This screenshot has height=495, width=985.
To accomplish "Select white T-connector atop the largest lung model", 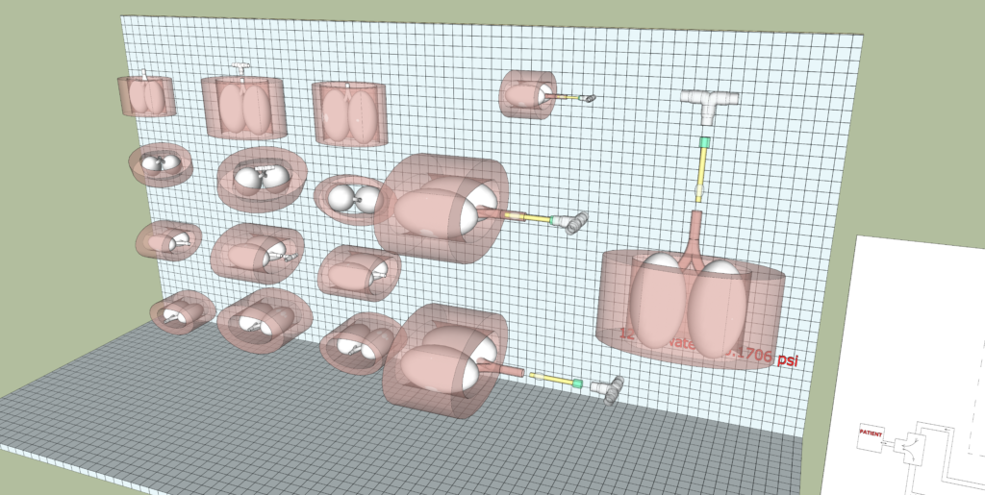I will [710, 101].
